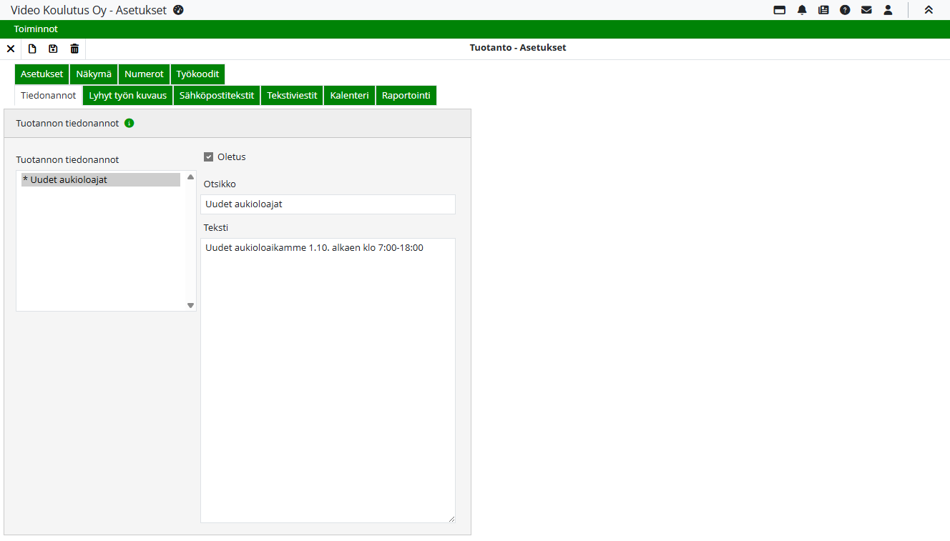The width and height of the screenshot is (950, 541).
Task: Switch to the Sähköpostitekstit tab
Action: tap(217, 95)
